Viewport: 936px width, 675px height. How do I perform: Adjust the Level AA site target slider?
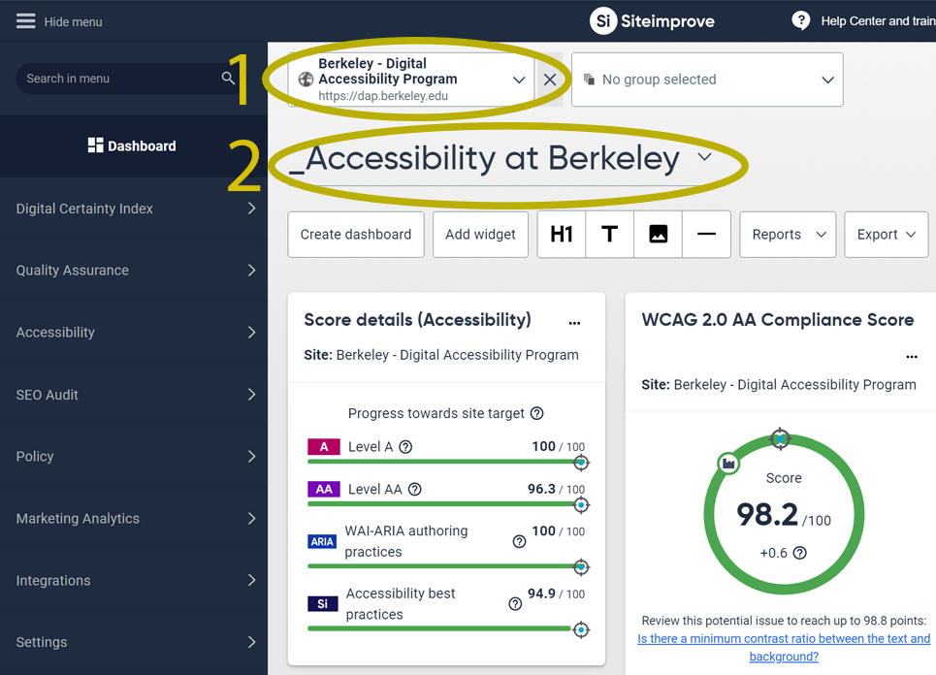(581, 504)
